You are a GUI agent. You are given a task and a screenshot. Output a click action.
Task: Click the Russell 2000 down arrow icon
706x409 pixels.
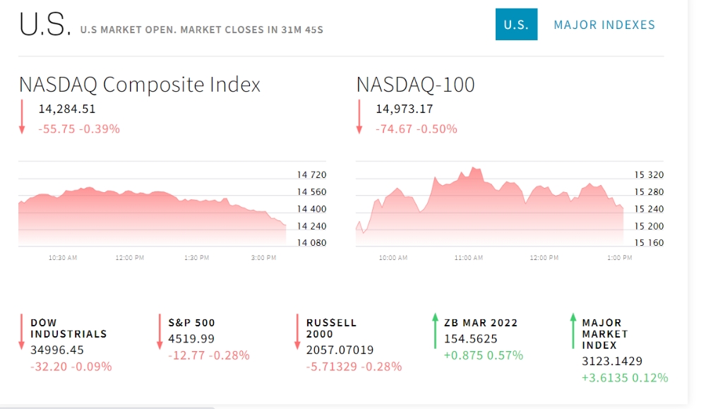pyautogui.click(x=297, y=332)
